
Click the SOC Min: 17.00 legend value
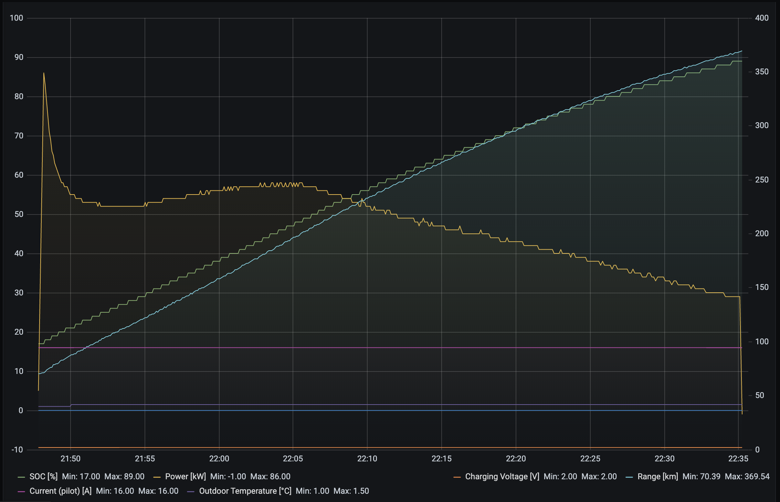[x=81, y=477]
